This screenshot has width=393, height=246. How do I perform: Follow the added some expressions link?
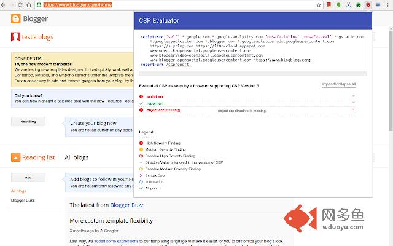(116, 241)
